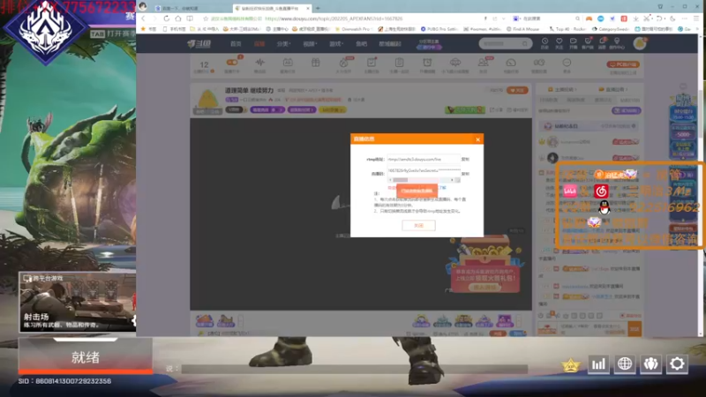Select the orange 直播 nav item
Viewport: 706px width, 397px height.
click(259, 43)
